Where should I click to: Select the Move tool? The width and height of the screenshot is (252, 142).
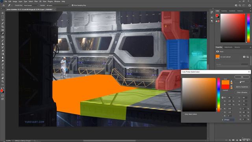(x=3, y=13)
